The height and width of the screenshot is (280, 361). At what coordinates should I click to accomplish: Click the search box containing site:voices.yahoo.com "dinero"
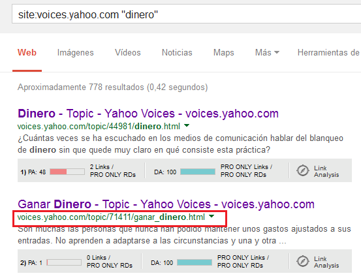click(187, 14)
